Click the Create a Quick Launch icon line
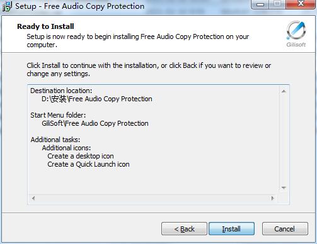 [x=88, y=164]
